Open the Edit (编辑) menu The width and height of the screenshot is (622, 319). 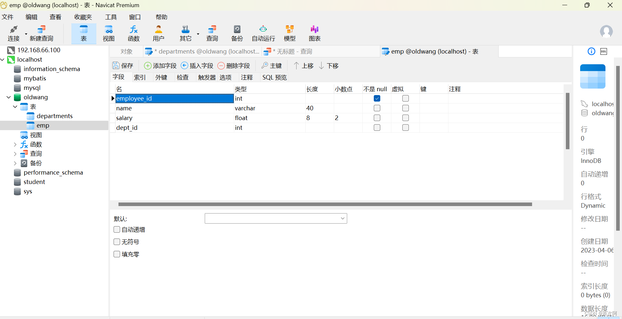pyautogui.click(x=31, y=17)
